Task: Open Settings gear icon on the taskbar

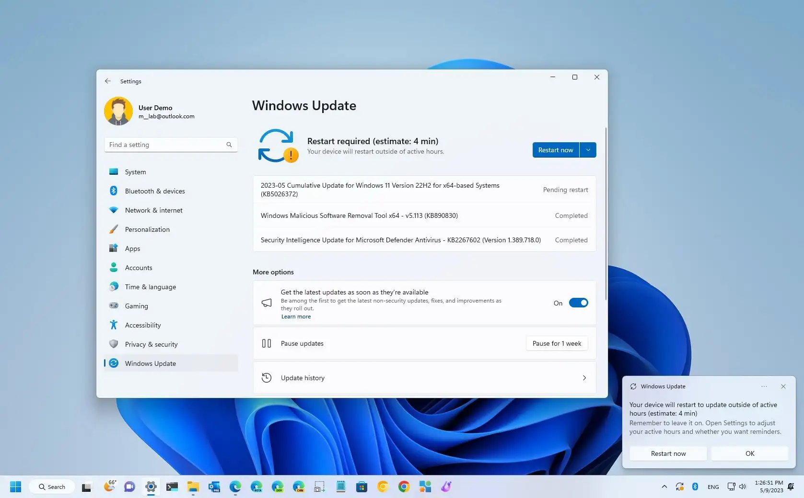Action: [x=151, y=487]
